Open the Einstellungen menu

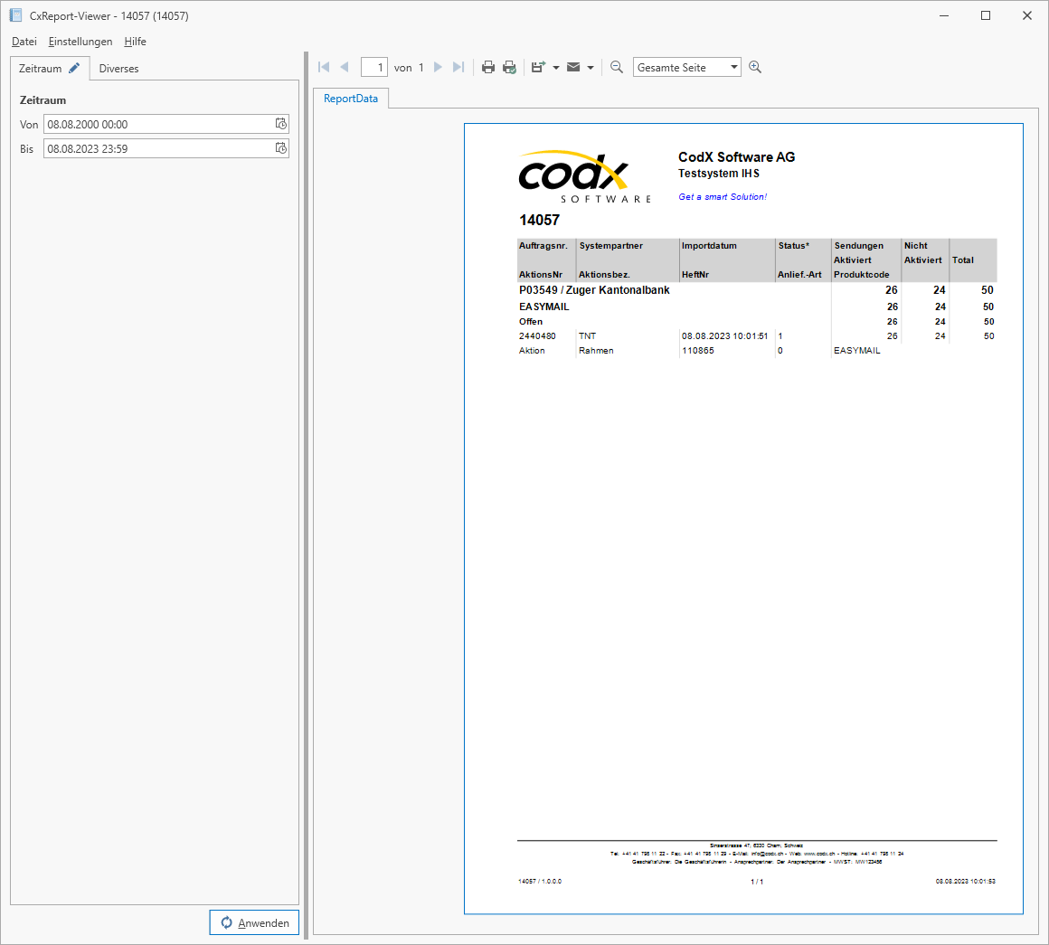click(80, 42)
